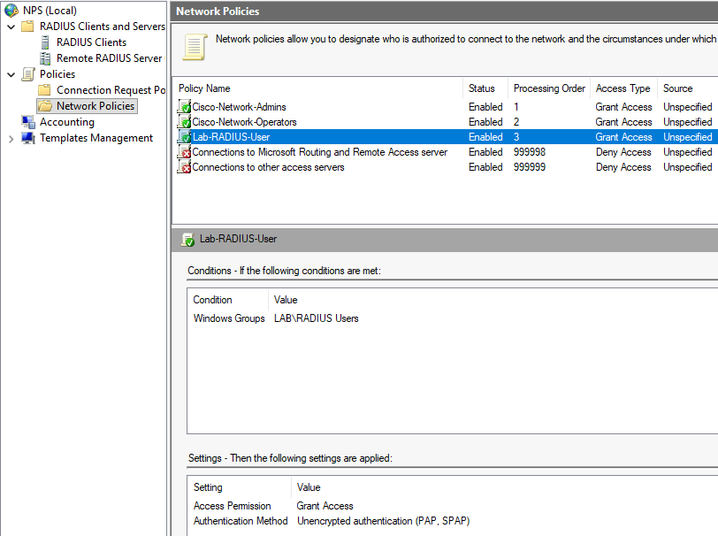The width and height of the screenshot is (718, 536).
Task: Click the Network Policies description note icon
Action: pos(195,47)
